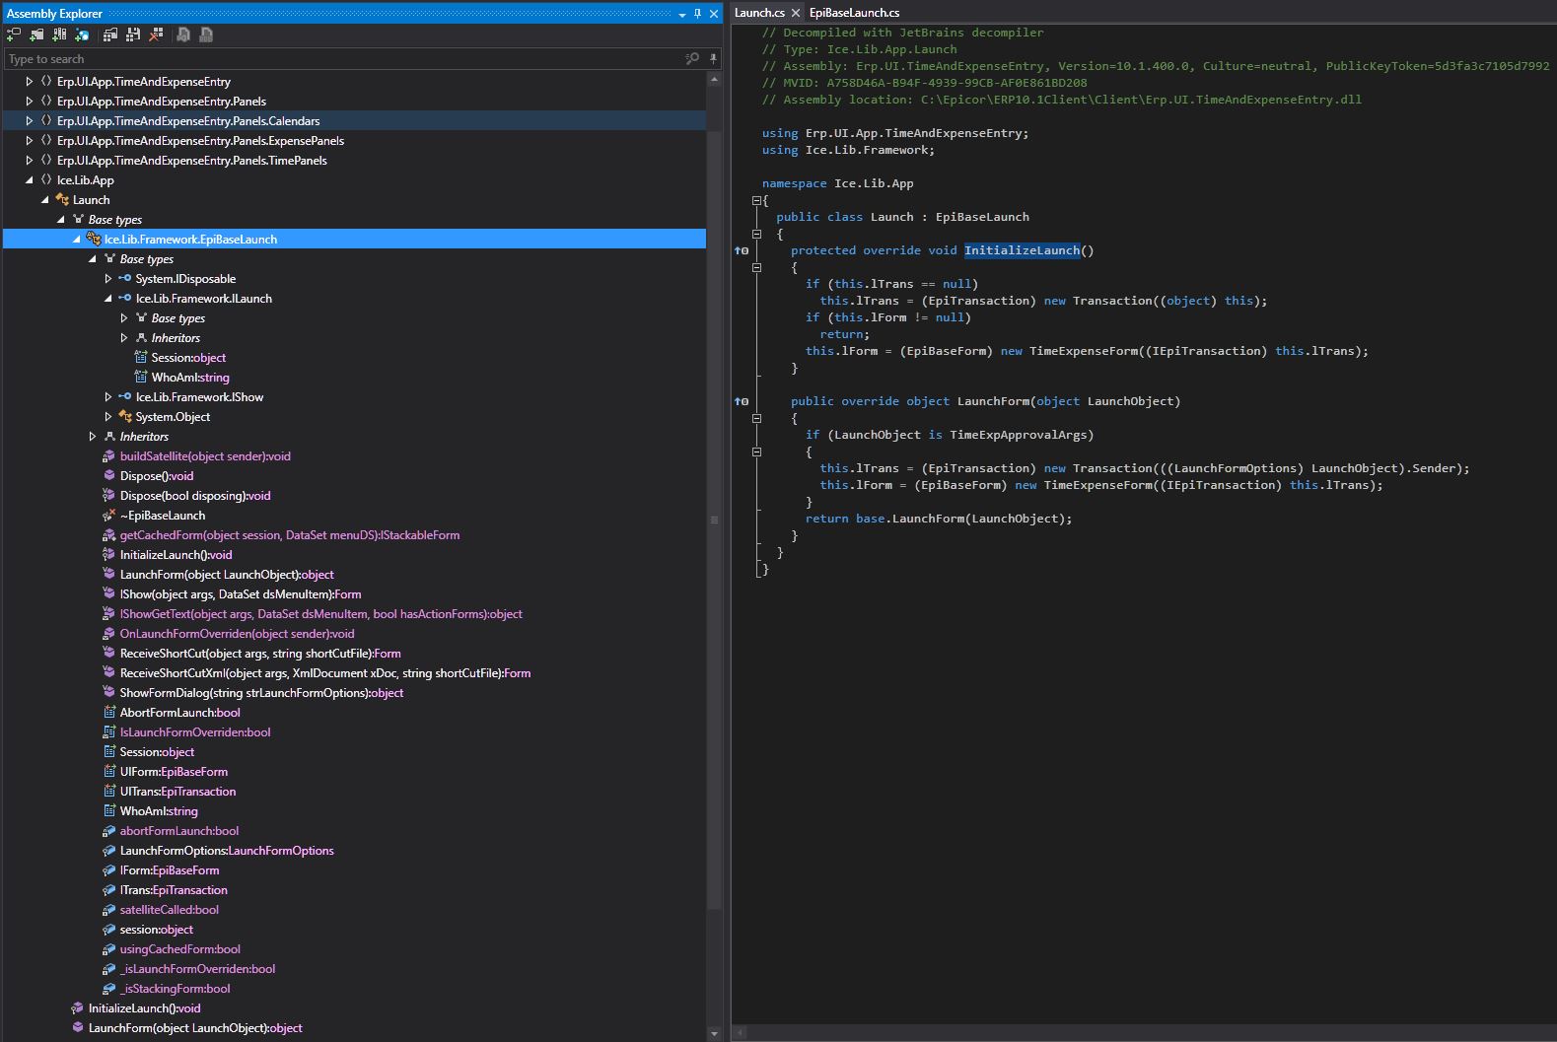Click the export to project toolbar icon

183,35
